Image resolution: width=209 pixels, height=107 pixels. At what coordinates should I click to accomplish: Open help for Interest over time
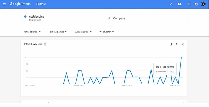click(46, 44)
